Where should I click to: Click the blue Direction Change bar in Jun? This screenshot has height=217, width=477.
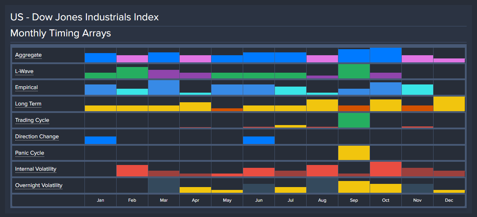259,140
